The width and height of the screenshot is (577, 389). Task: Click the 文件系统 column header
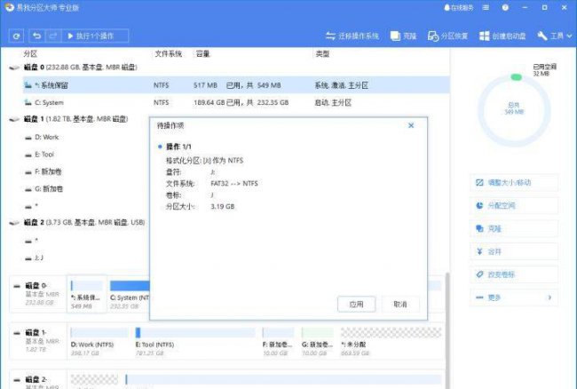point(168,53)
